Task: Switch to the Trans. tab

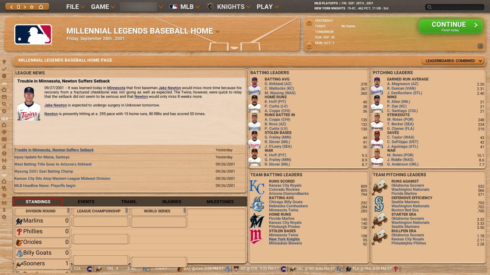Action: click(x=129, y=202)
